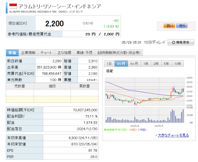Click the EPS value 81.78
Image resolution: width=198 pixels, height=162 pixels.
pyautogui.click(x=93, y=150)
